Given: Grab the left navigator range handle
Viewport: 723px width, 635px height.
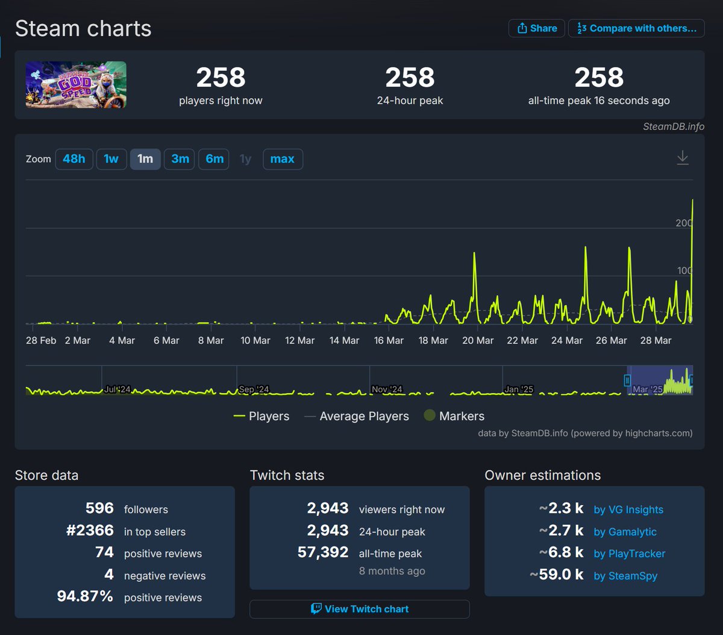Looking at the screenshot, I should tap(627, 380).
